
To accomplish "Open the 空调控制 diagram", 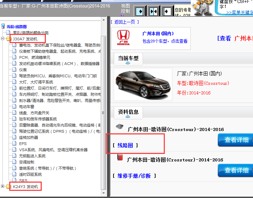I will coord(27,162).
